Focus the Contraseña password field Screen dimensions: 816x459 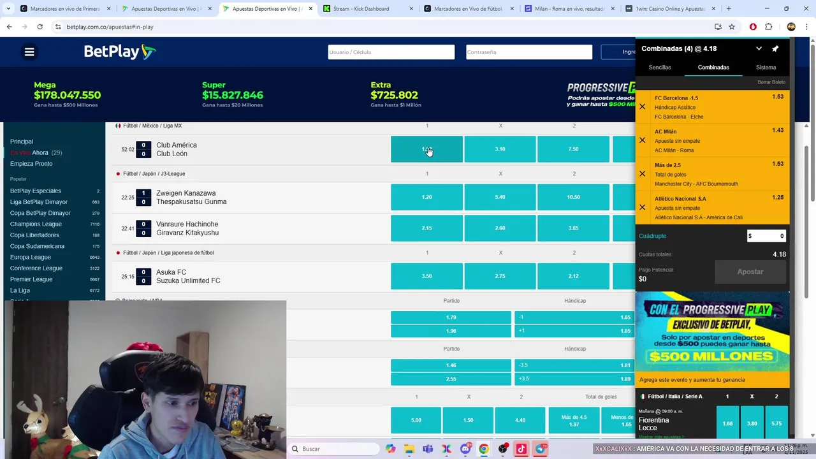(x=529, y=52)
